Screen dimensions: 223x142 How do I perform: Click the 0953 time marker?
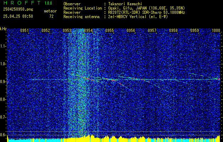(x=67, y=31)
